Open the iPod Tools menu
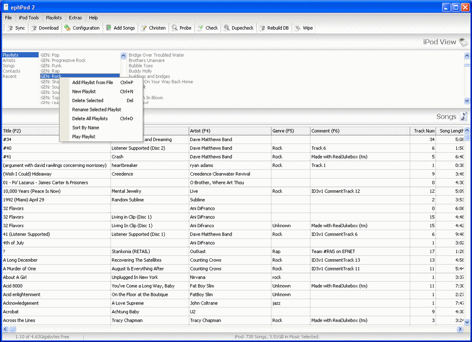The width and height of the screenshot is (472, 342). (x=29, y=18)
